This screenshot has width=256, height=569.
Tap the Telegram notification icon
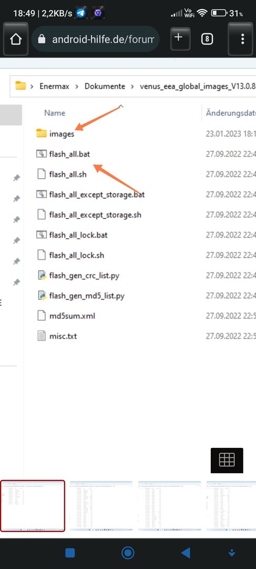[x=81, y=13]
